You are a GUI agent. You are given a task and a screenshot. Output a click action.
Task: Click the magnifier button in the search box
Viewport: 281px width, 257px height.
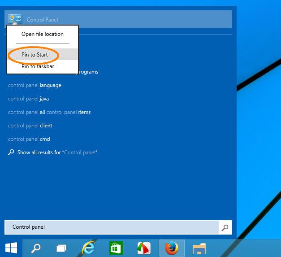[x=225, y=227]
